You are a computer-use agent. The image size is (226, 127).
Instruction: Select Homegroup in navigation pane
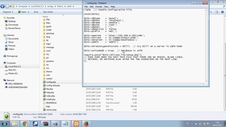(x=12, y=56)
